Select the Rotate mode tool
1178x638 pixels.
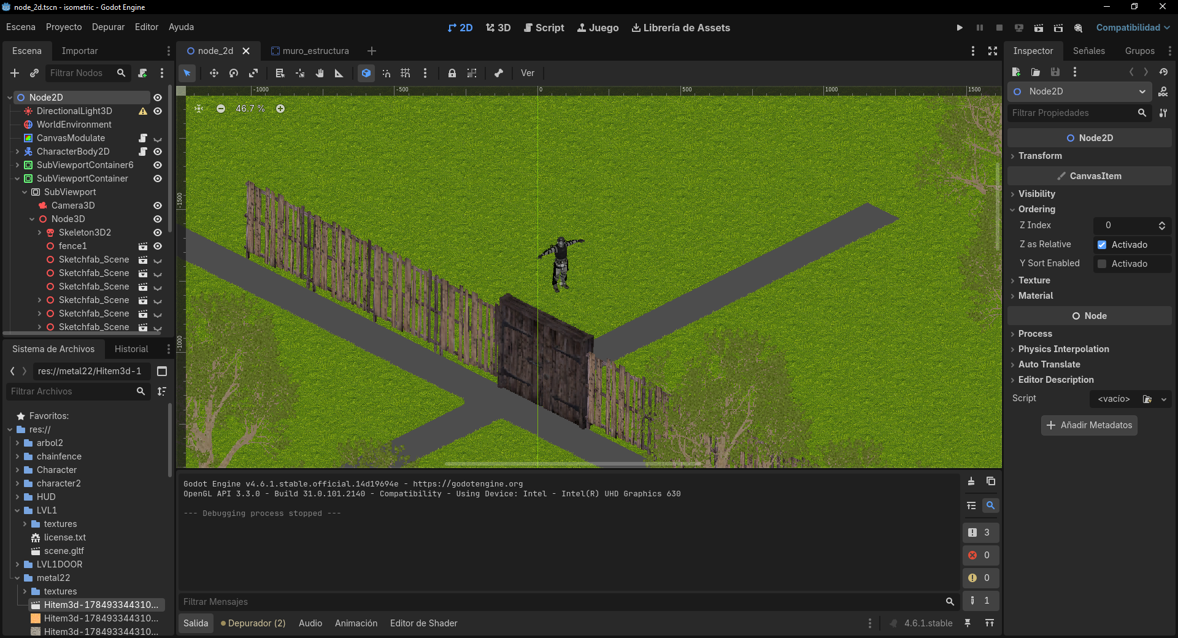233,73
